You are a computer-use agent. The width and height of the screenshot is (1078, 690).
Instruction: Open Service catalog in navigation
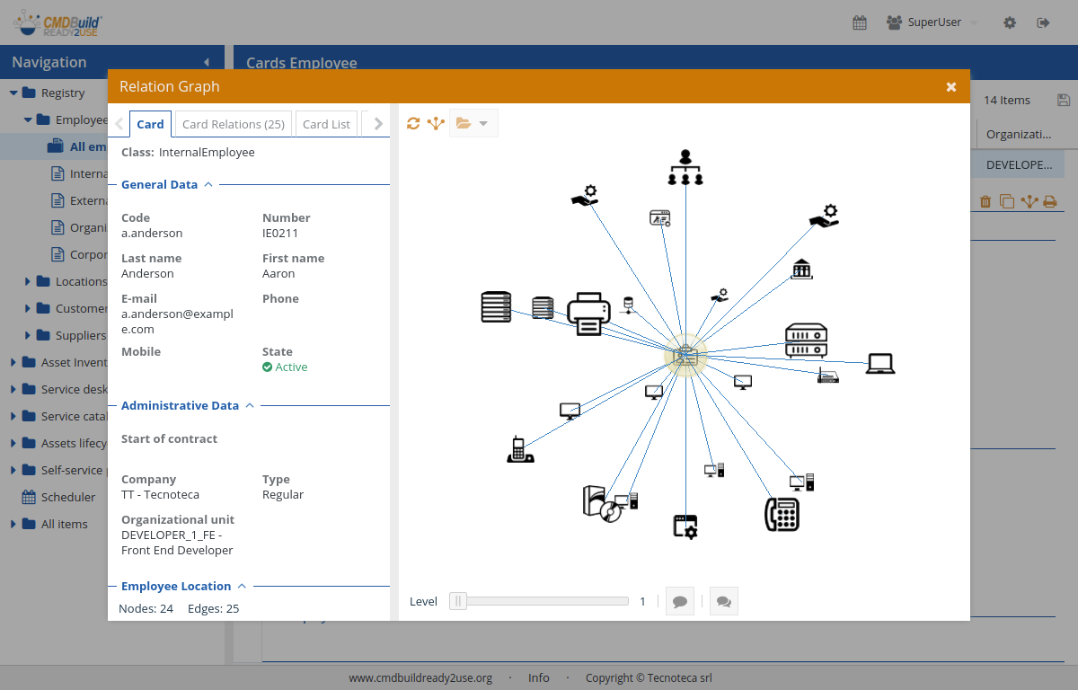(x=74, y=416)
